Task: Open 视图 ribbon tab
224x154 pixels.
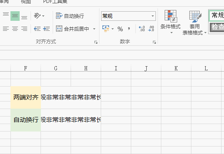Action: point(26,2)
